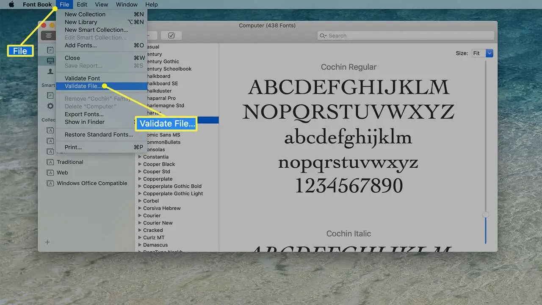Open the Edit menu

[82, 5]
